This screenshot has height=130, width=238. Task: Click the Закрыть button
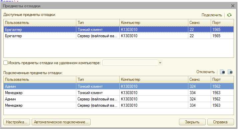point(192,122)
